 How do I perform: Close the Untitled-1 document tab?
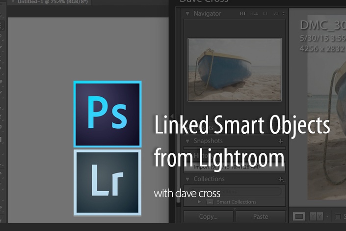[13, 1]
